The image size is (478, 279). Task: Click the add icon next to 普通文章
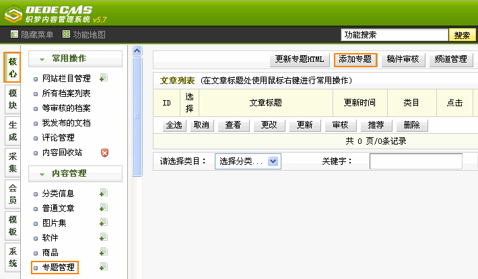pyautogui.click(x=104, y=208)
